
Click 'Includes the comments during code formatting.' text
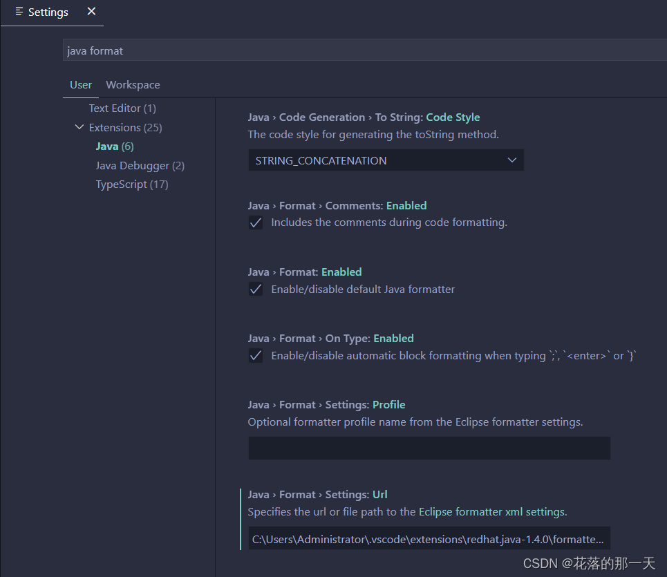pos(389,223)
